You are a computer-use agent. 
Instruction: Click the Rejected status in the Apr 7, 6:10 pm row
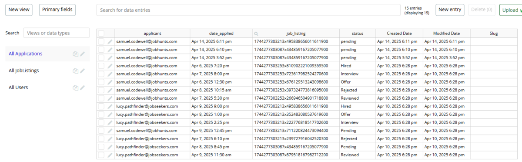(x=349, y=139)
